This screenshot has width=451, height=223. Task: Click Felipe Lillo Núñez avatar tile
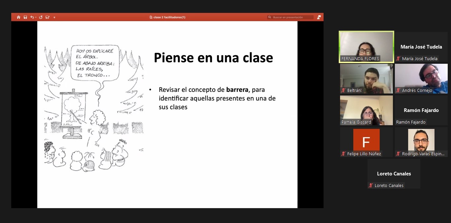(x=366, y=140)
